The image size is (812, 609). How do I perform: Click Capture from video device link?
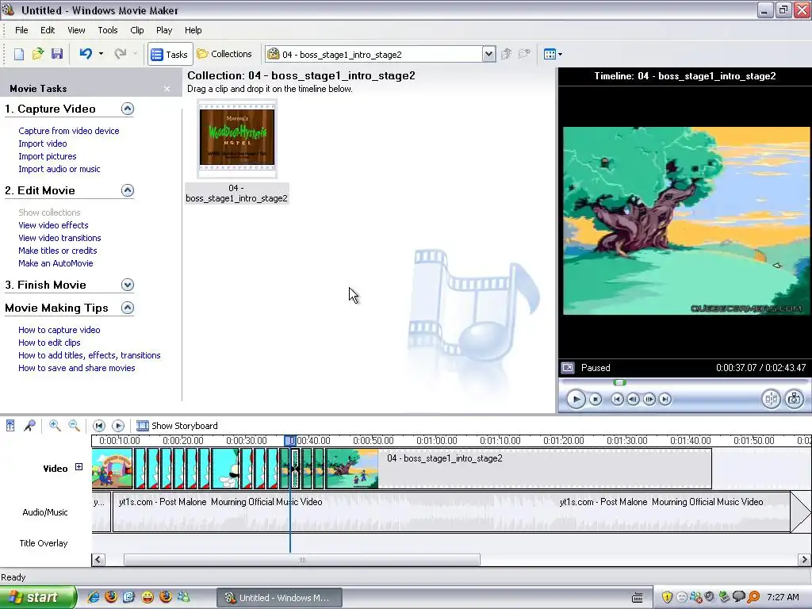pyautogui.click(x=69, y=131)
